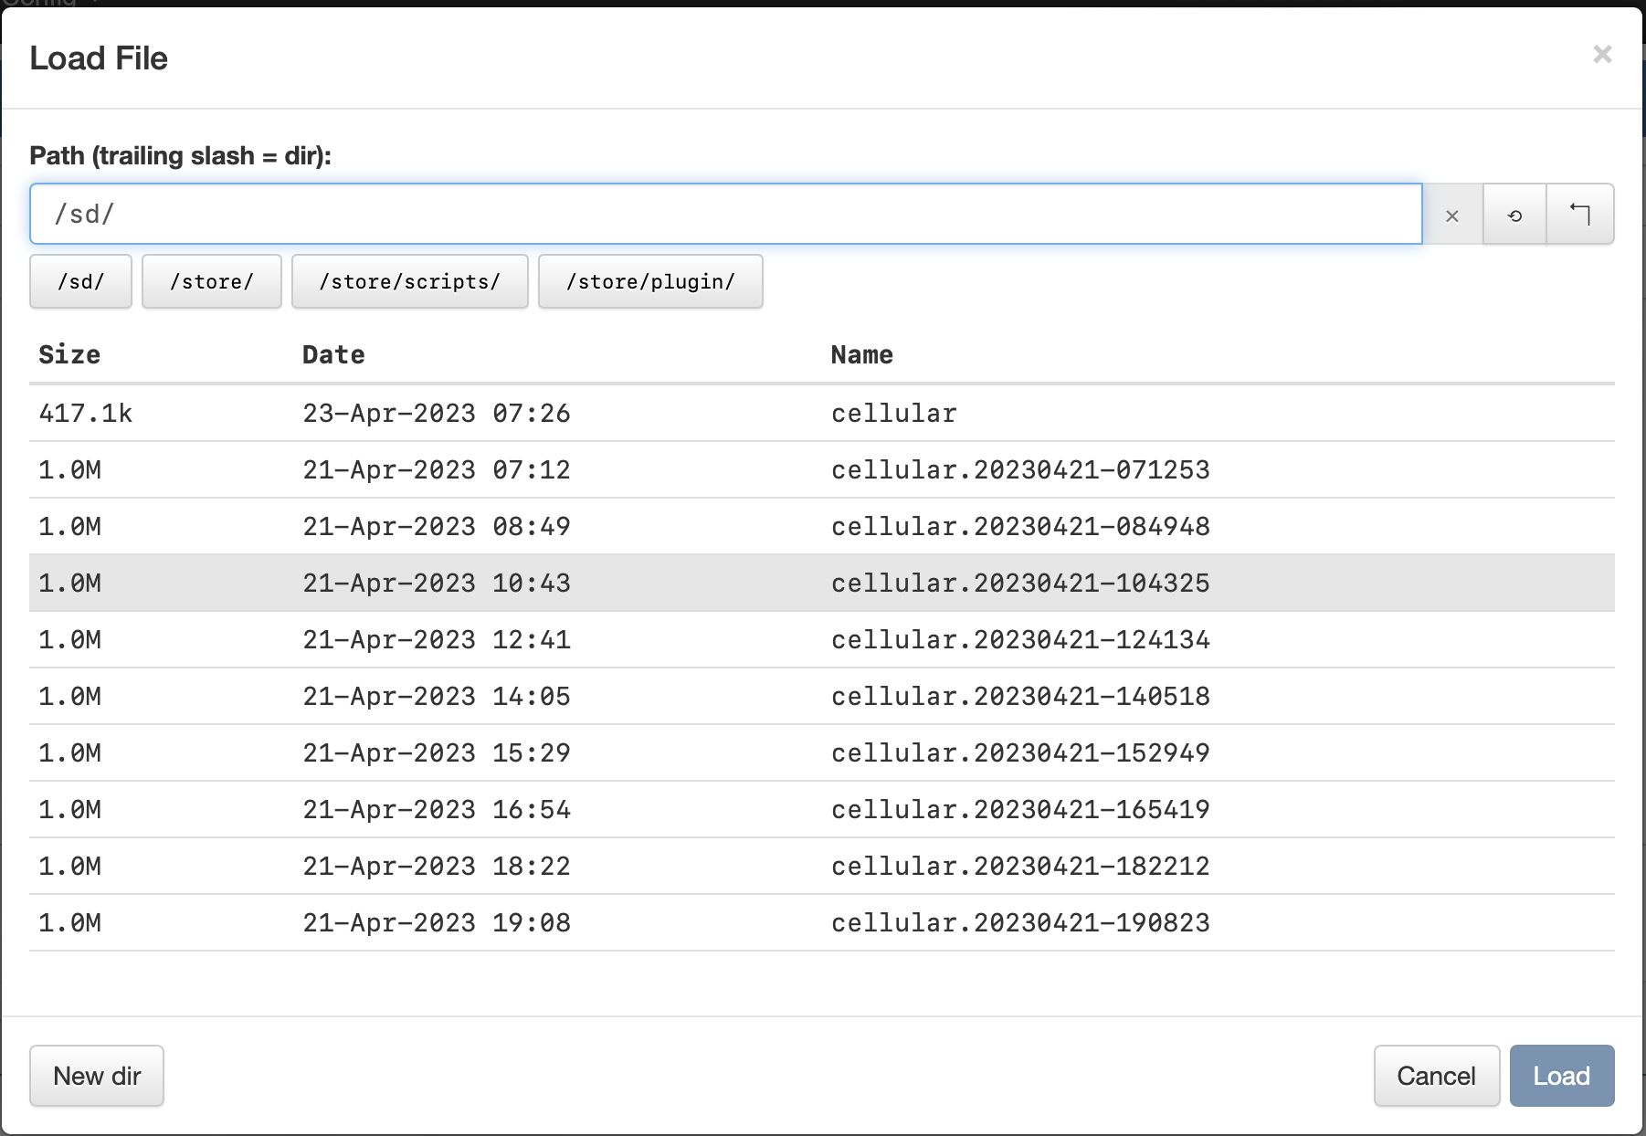Sort files by Name column

861,355
